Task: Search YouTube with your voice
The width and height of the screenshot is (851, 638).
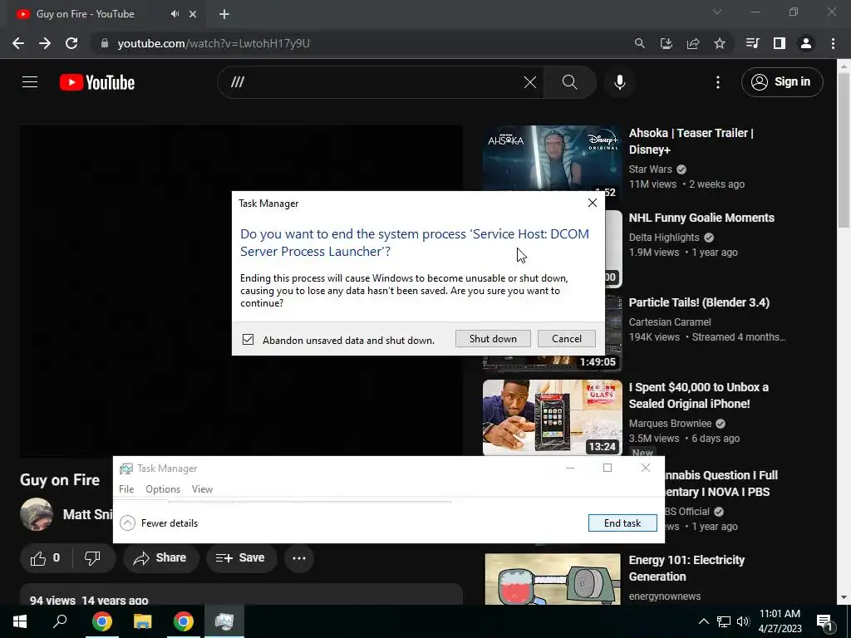Action: pos(620,82)
